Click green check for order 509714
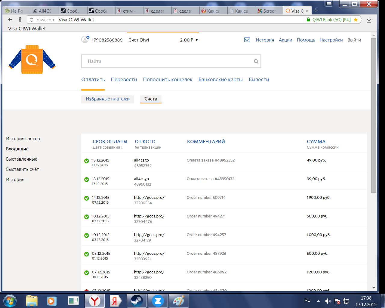The height and width of the screenshot is (308, 385). (87, 198)
